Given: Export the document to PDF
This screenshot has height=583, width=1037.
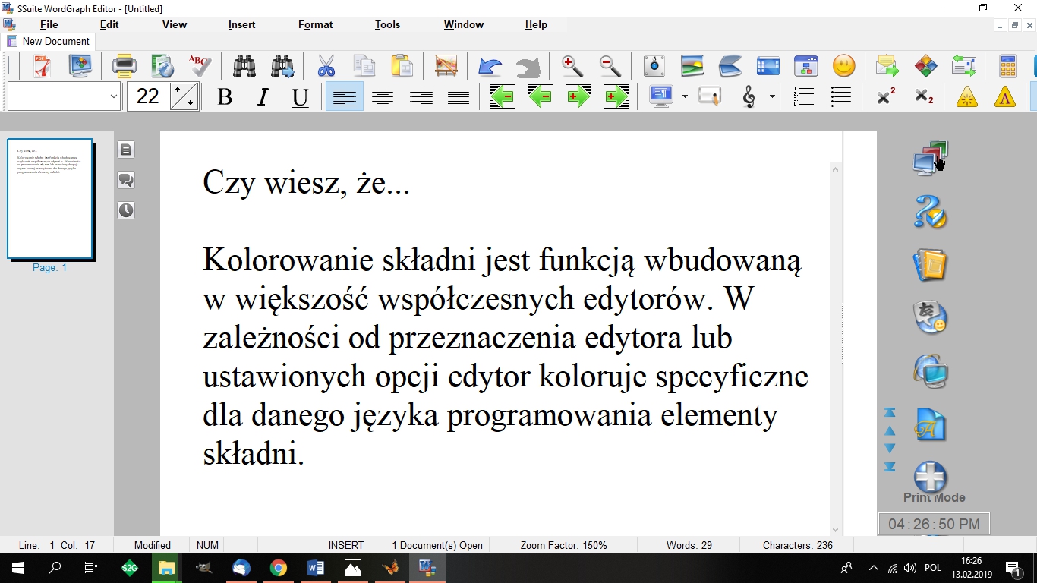Looking at the screenshot, I should tap(41, 66).
